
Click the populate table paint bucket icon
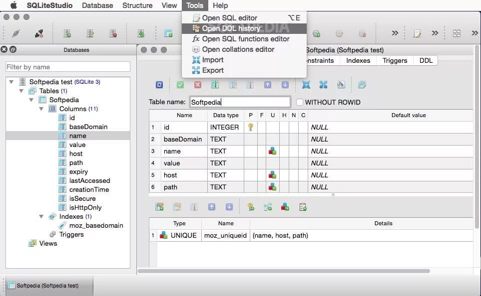[x=341, y=85]
